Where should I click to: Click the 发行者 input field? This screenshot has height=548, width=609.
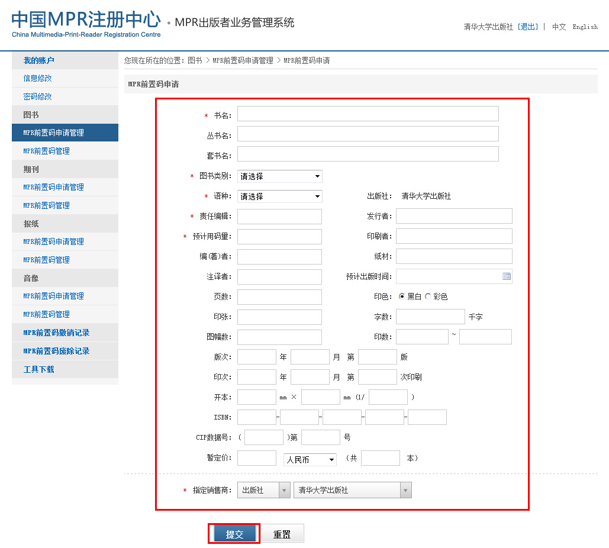(x=454, y=217)
